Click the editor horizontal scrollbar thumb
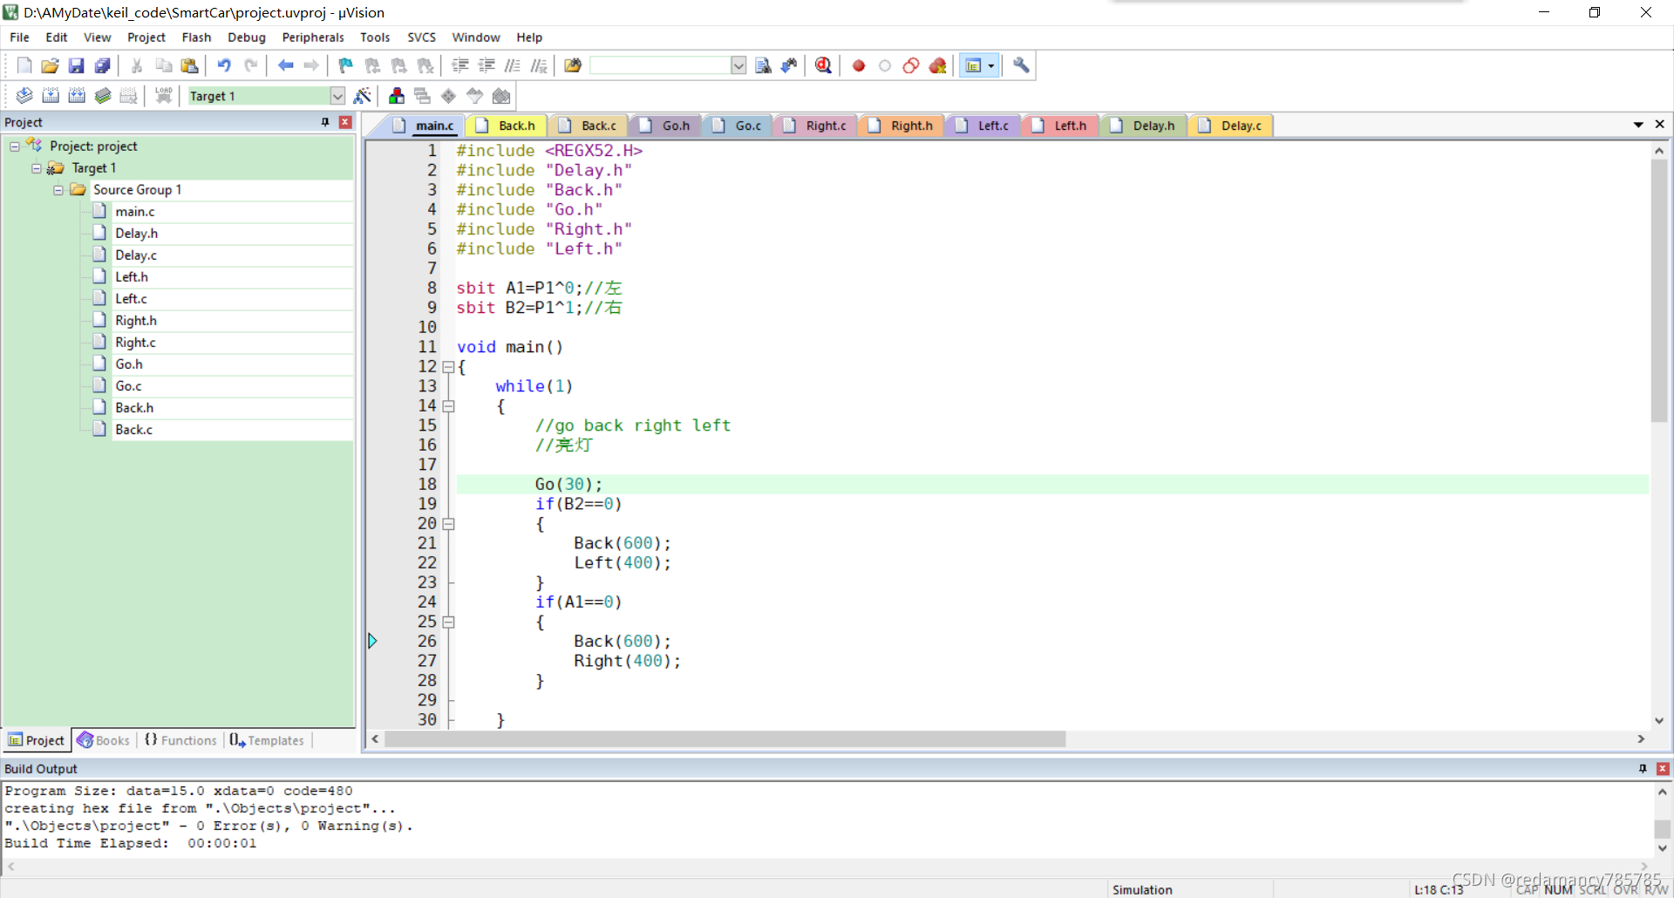The height and width of the screenshot is (898, 1674). [x=725, y=739]
